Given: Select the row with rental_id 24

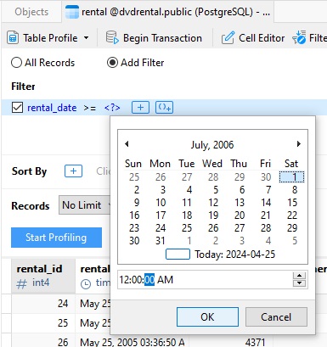Looking at the screenshot, I should click(x=63, y=304).
